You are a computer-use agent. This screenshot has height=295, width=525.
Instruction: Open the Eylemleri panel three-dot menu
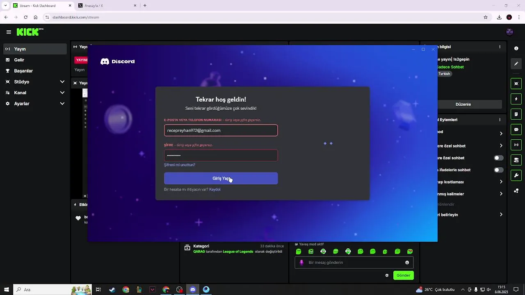coord(500,120)
